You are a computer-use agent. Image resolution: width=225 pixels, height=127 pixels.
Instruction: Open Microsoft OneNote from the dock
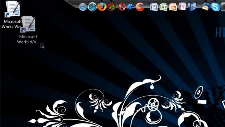(x=182, y=7)
